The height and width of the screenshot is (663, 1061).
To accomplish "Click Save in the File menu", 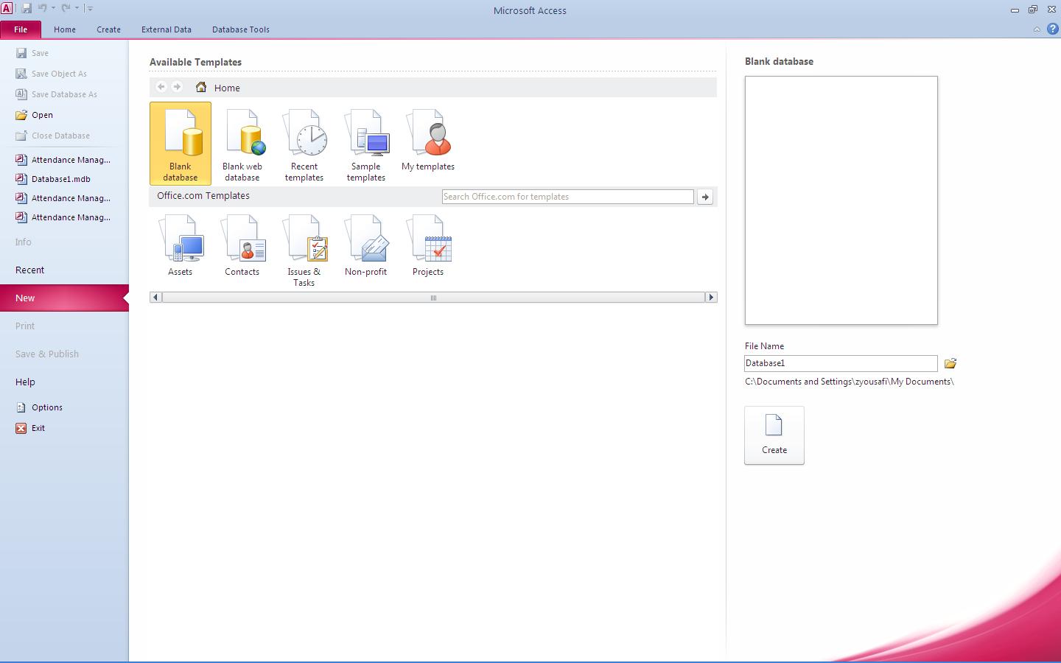I will click(32, 53).
